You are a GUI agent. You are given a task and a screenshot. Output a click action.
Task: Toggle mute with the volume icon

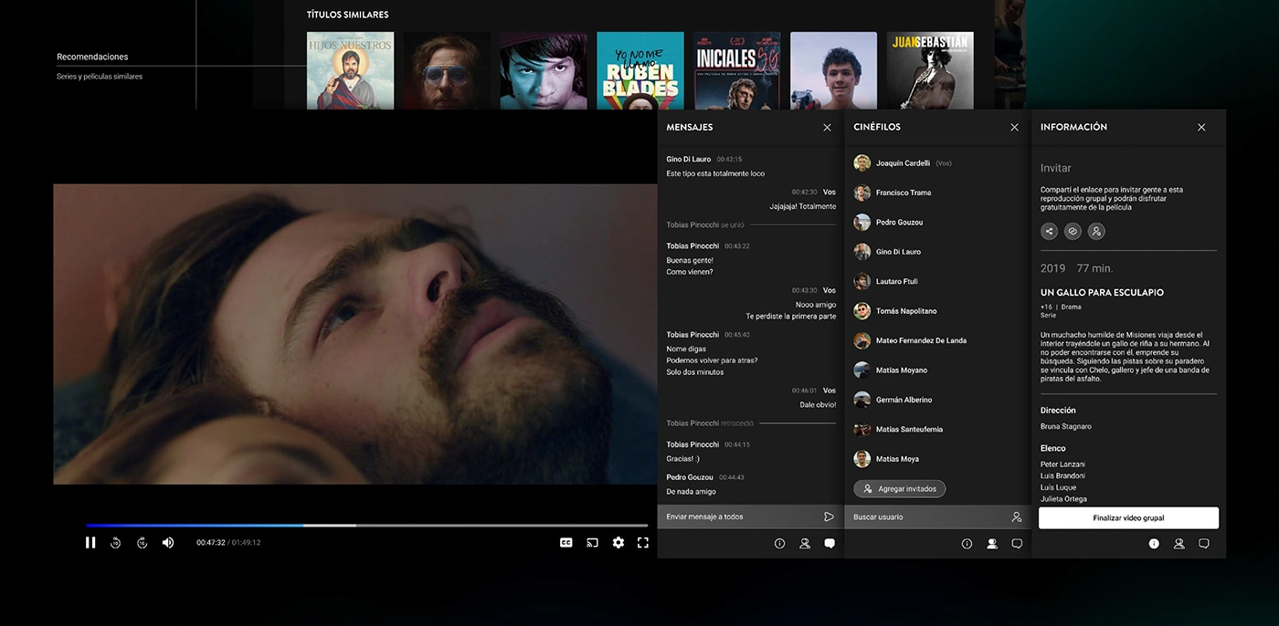[x=168, y=542]
